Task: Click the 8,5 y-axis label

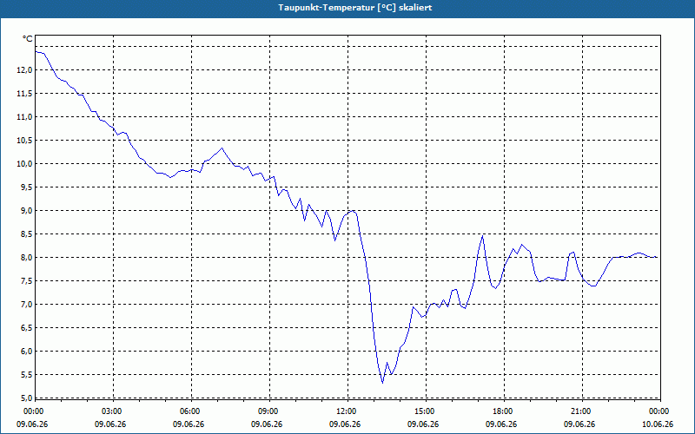Action: tap(26, 234)
